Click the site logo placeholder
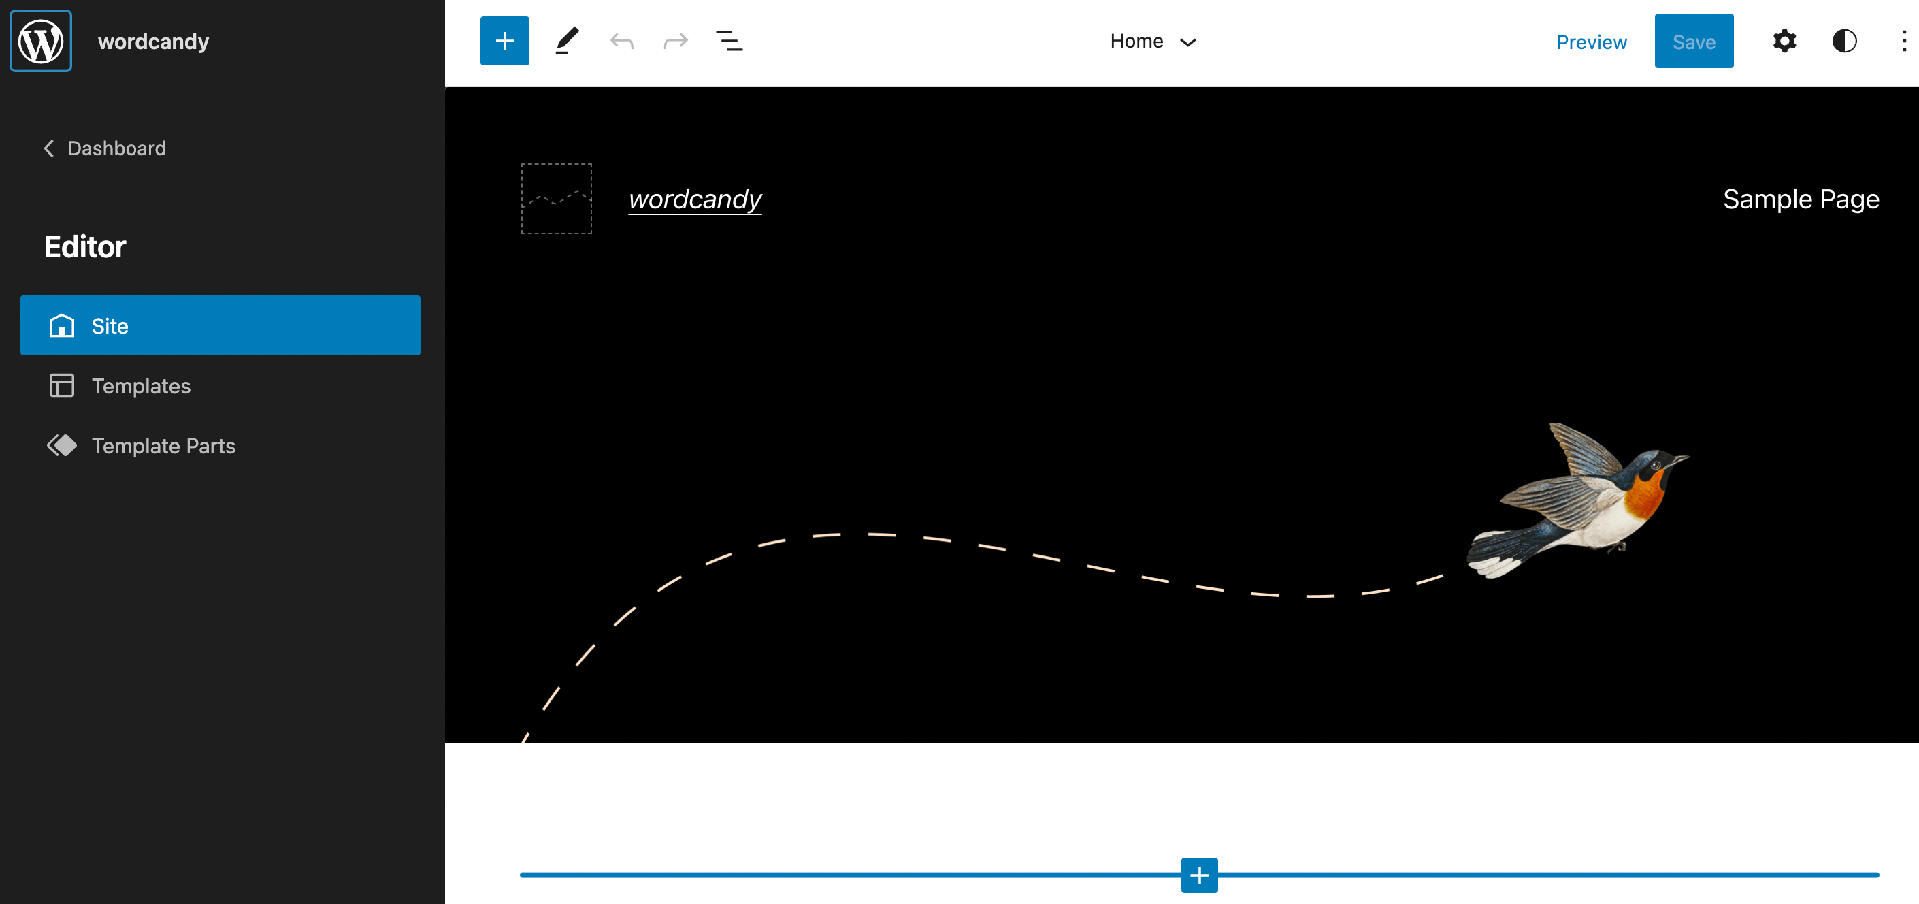Image resolution: width=1919 pixels, height=904 pixels. 556,199
